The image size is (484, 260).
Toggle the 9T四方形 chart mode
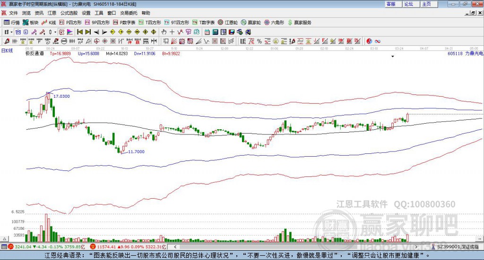point(177,23)
